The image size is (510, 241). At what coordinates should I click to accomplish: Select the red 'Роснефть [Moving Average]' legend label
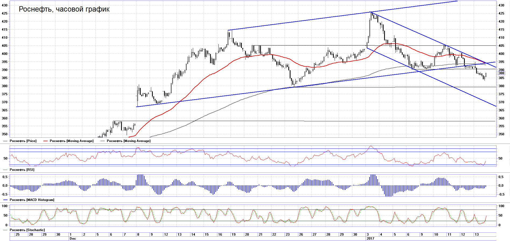click(x=72, y=141)
